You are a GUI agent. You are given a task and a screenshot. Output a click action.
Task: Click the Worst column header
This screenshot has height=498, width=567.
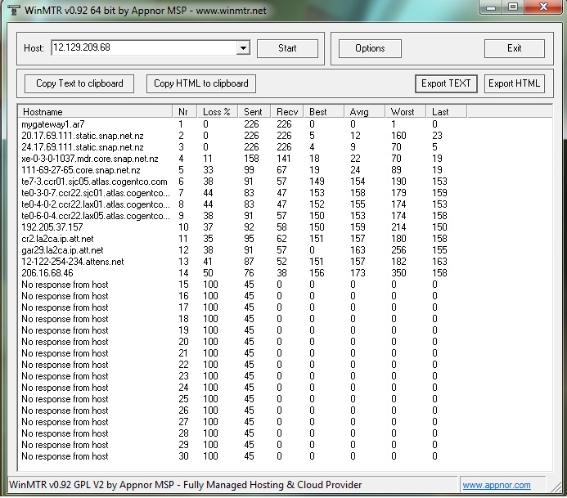click(x=405, y=112)
